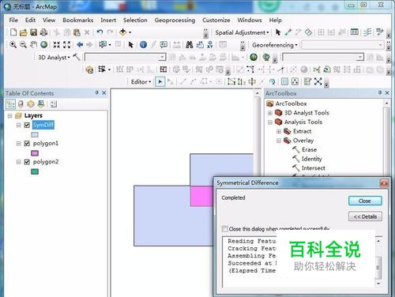Screen dimensions: 395x297
Task: Open the Georeferencing dropdown menu
Action: [x=275, y=45]
